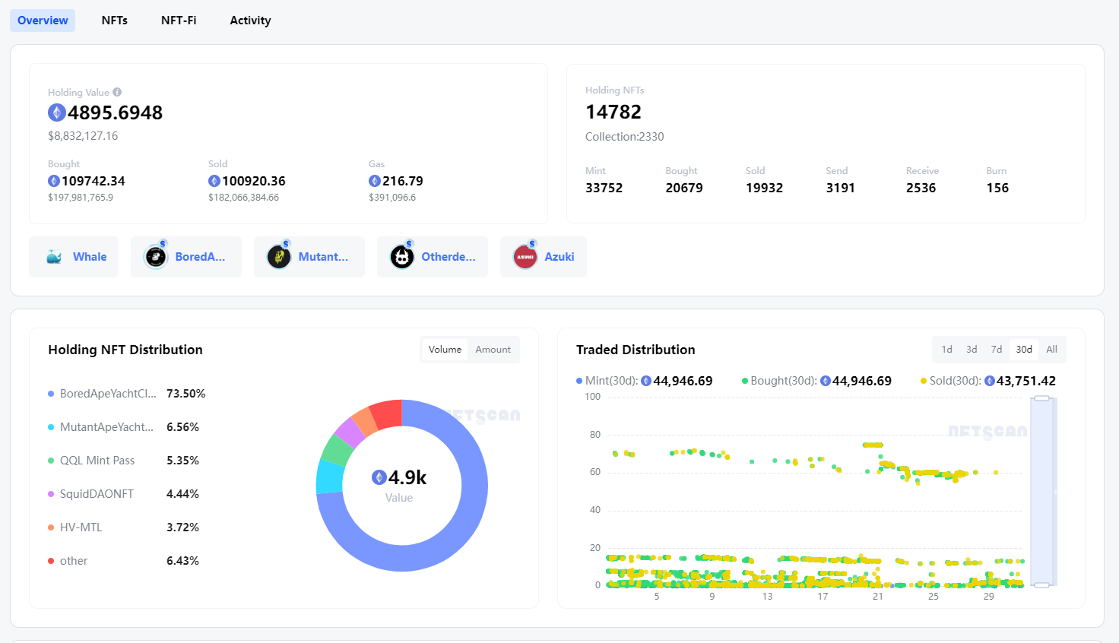Click the Ethereum icon beside 4895.6948
Screen dimensions: 1119x643
tap(57, 112)
